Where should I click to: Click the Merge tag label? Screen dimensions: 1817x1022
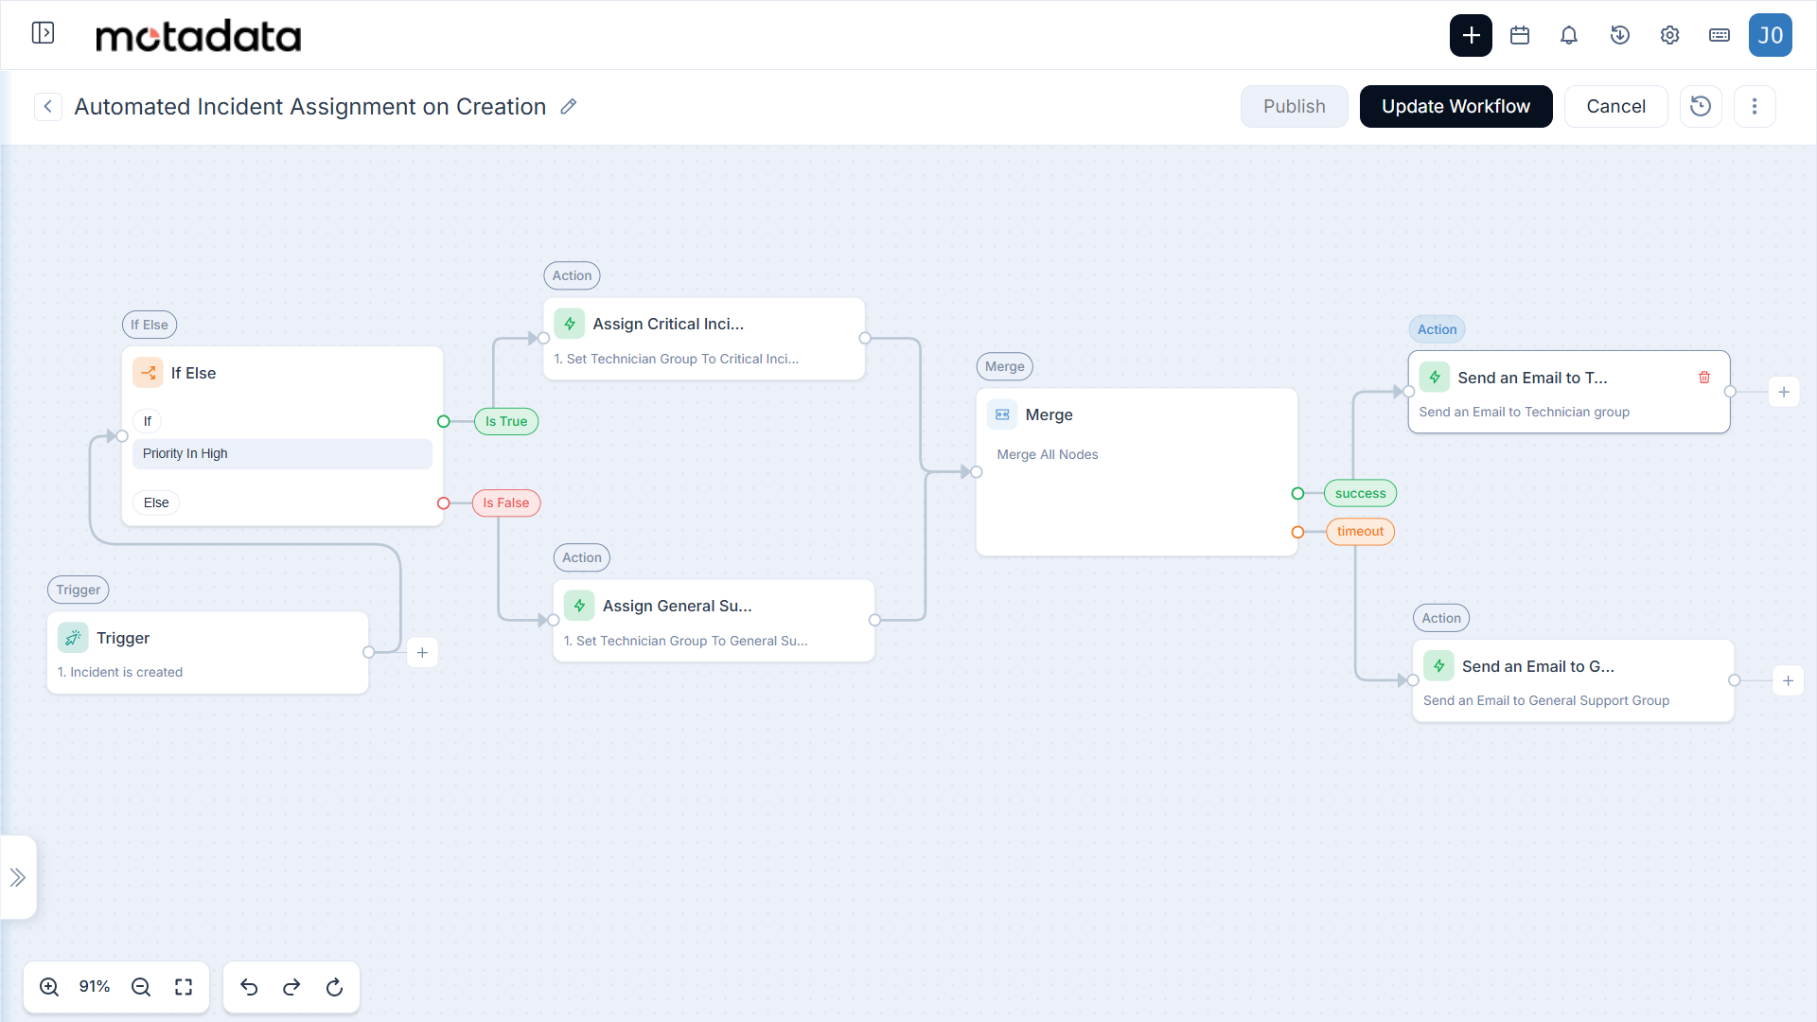coord(1004,366)
